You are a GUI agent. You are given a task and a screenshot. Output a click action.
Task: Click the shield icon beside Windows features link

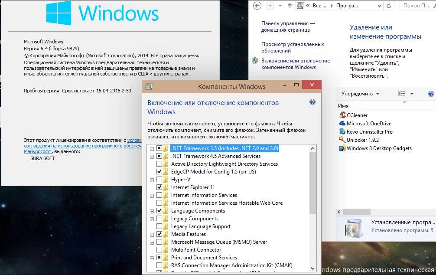click(x=255, y=61)
